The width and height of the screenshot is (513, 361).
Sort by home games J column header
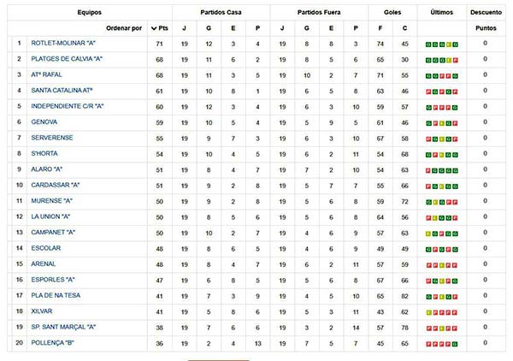click(x=184, y=28)
